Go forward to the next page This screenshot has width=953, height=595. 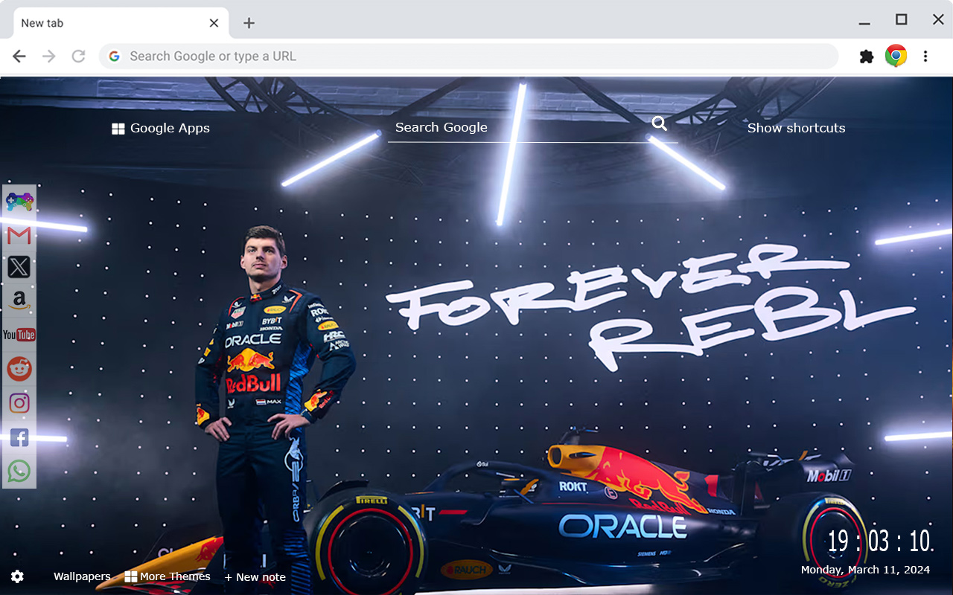pos(49,57)
